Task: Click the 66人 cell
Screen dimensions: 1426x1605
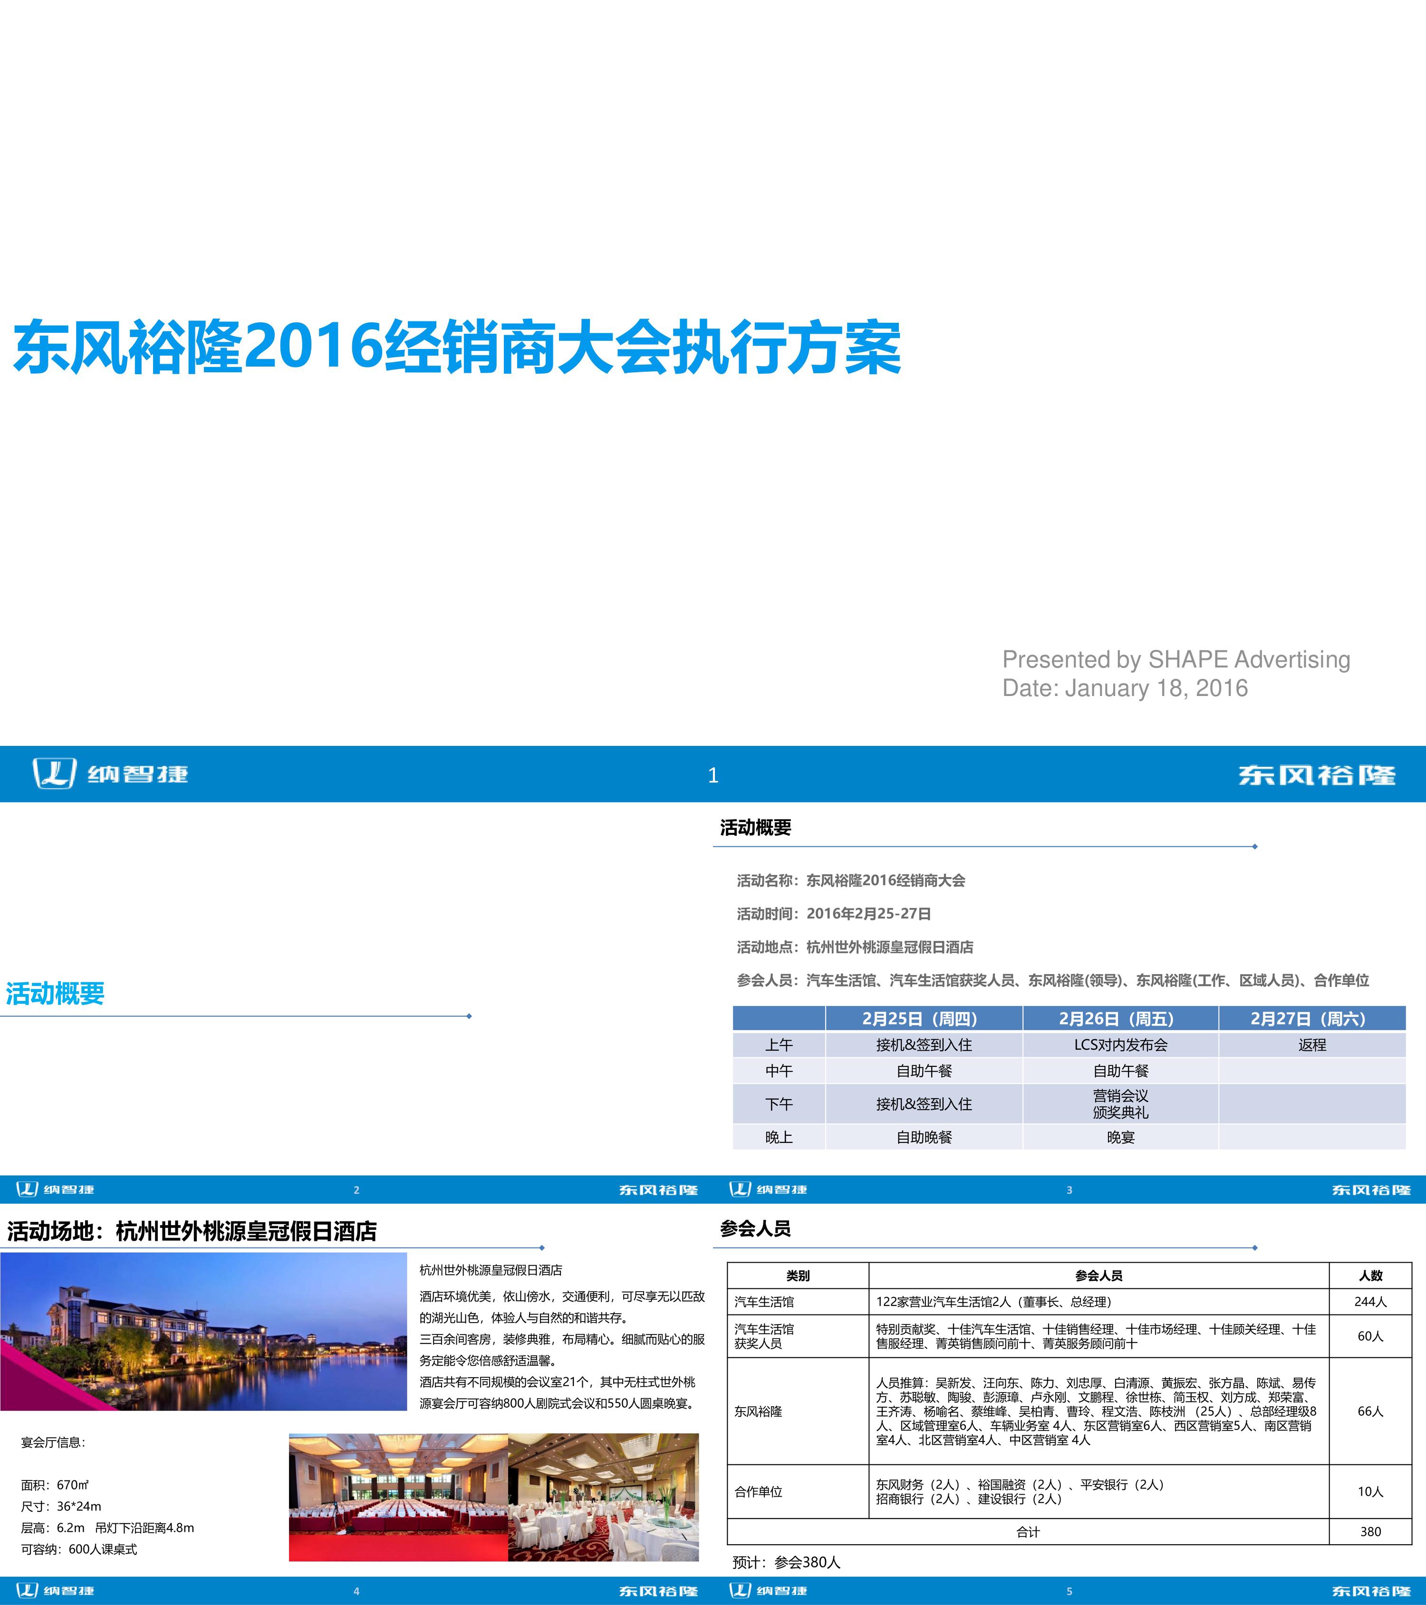Action: [x=1370, y=1411]
